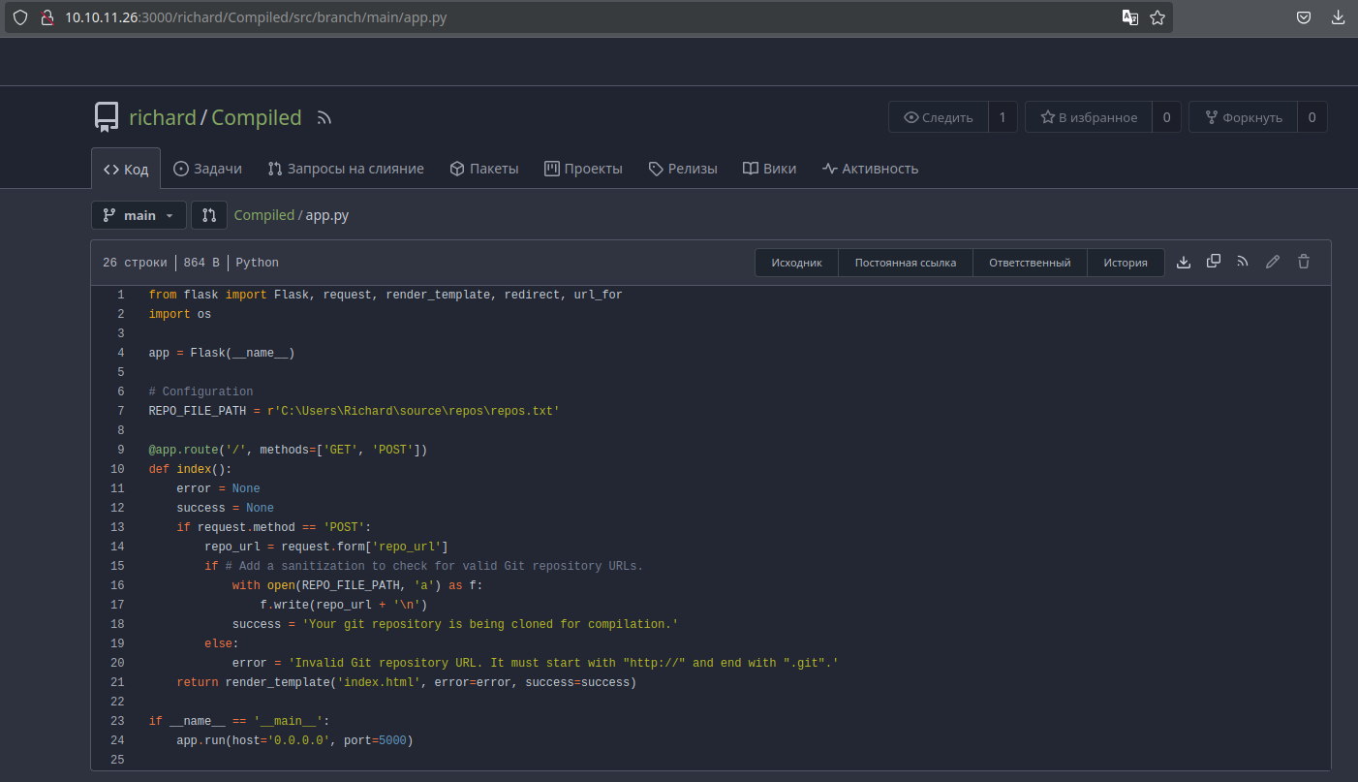
Task: Click the watchers count 1
Action: pyautogui.click(x=1003, y=117)
